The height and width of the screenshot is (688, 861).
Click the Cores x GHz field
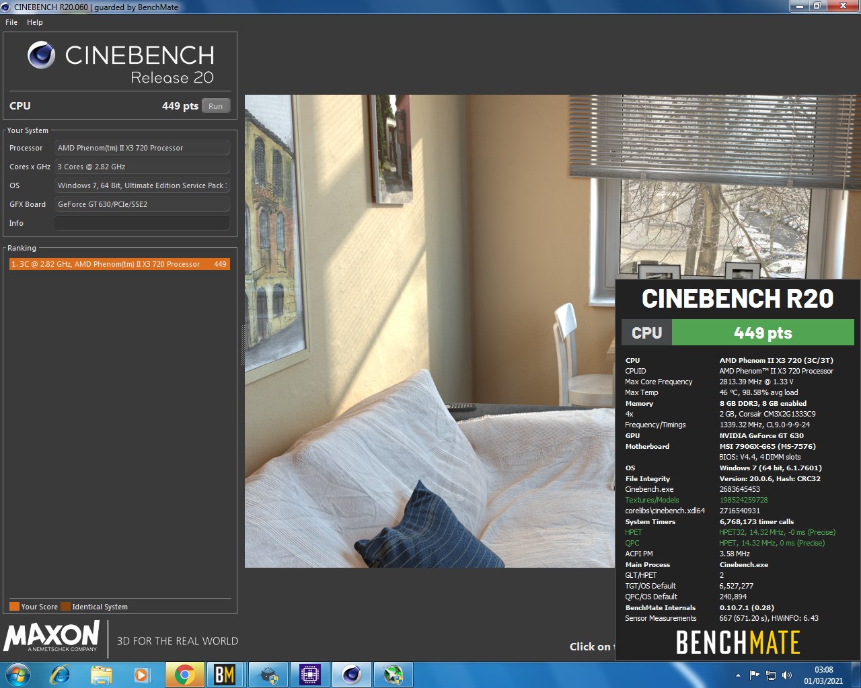coord(142,167)
